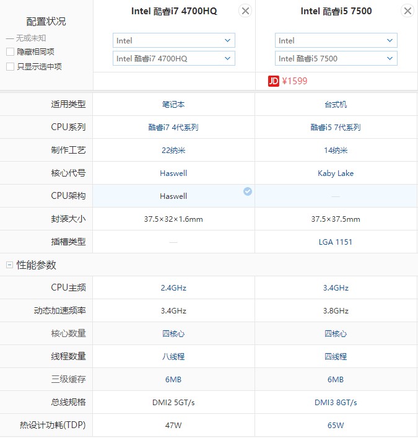
Task: Click the CPU系列 row label
Action: pos(68,127)
